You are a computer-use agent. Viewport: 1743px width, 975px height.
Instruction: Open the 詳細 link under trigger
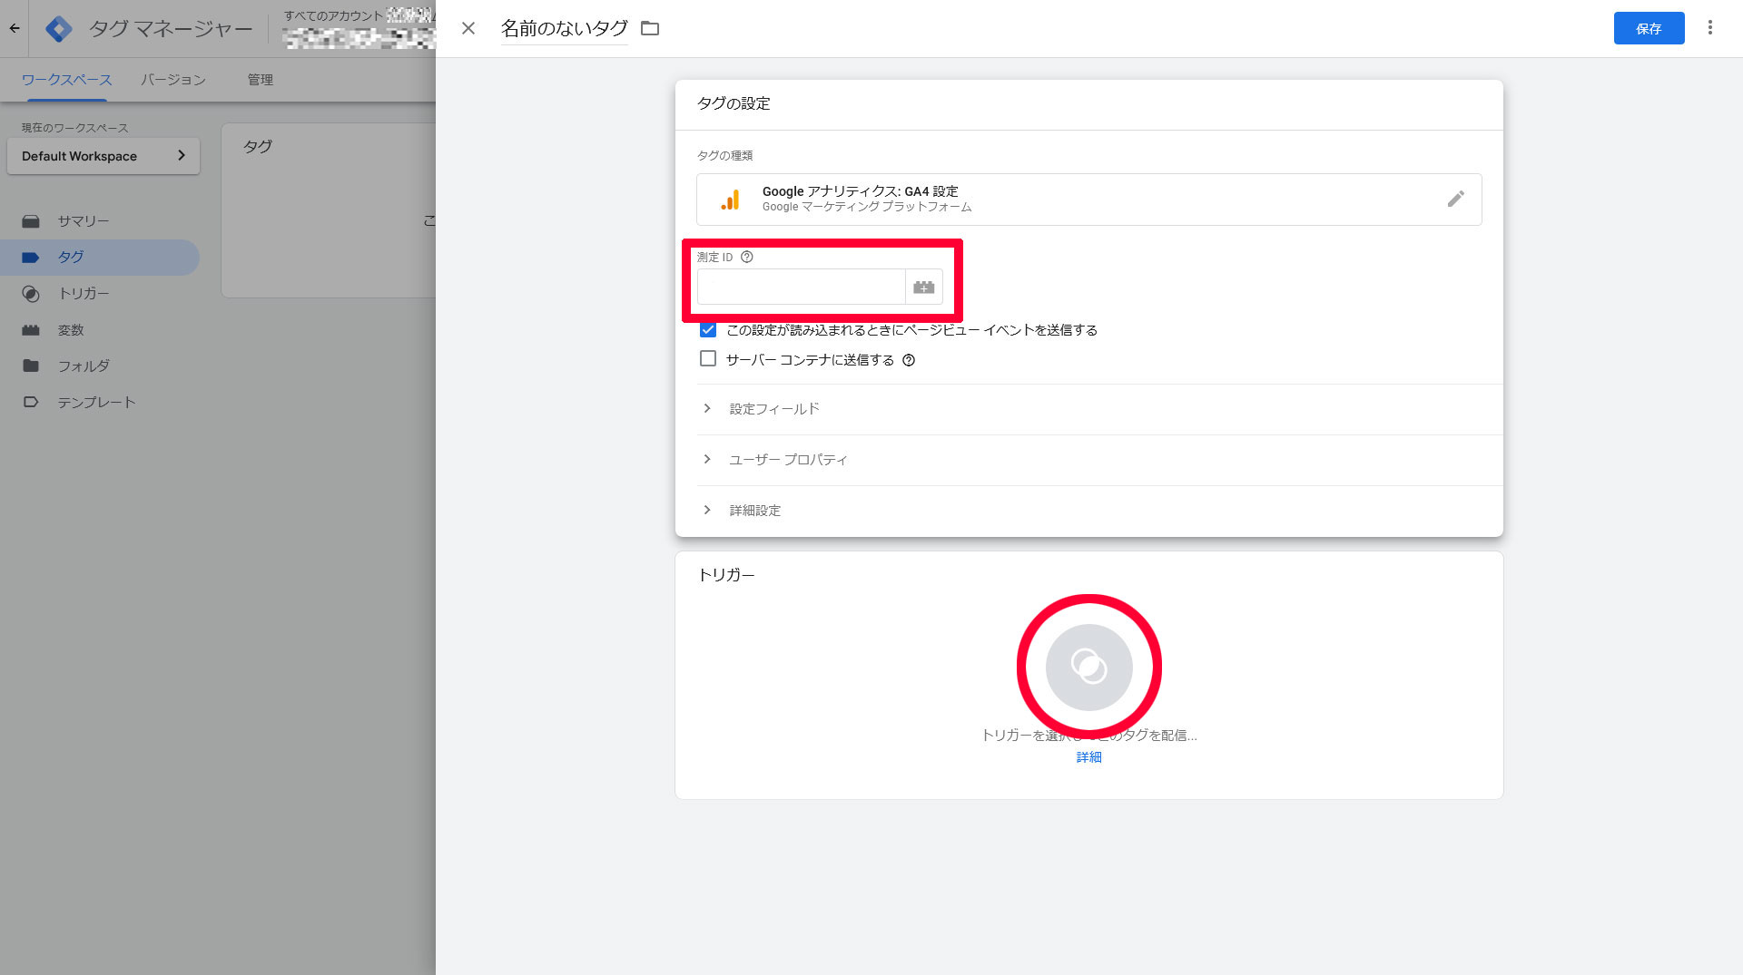pyautogui.click(x=1088, y=757)
